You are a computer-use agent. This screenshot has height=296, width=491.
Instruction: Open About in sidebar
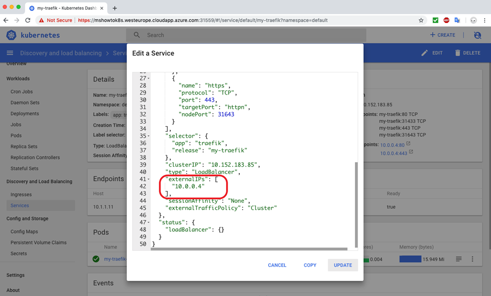pos(13,290)
